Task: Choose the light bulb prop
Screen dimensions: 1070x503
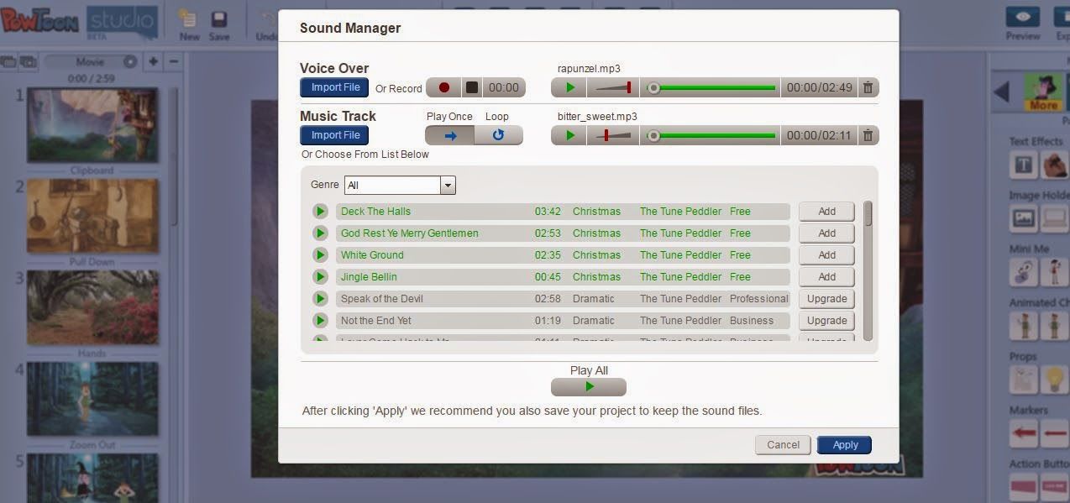Action: click(x=1054, y=380)
